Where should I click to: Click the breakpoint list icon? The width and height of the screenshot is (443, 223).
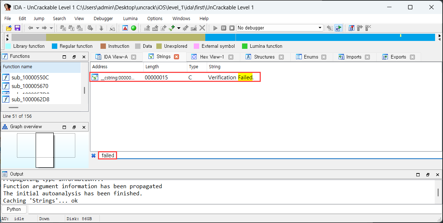pyautogui.click(x=351, y=28)
